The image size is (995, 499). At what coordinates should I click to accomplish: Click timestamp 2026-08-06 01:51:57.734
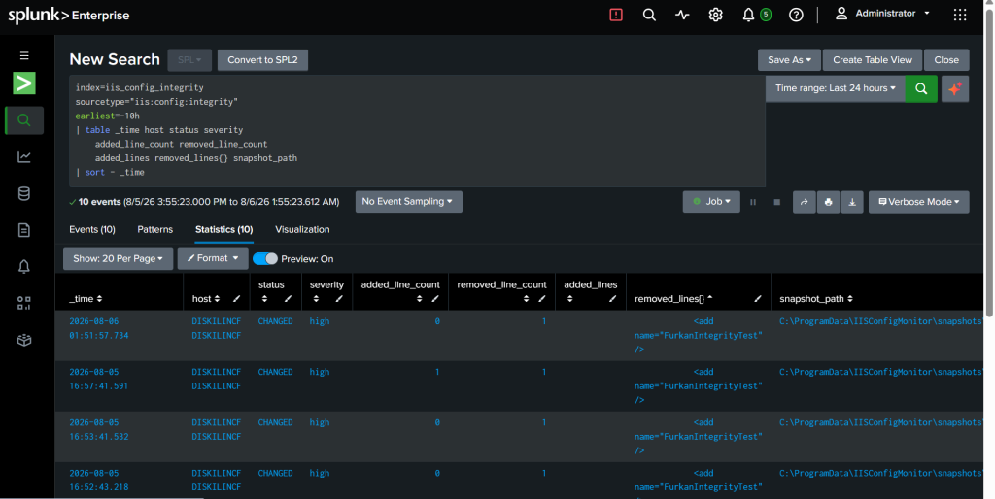(x=99, y=328)
